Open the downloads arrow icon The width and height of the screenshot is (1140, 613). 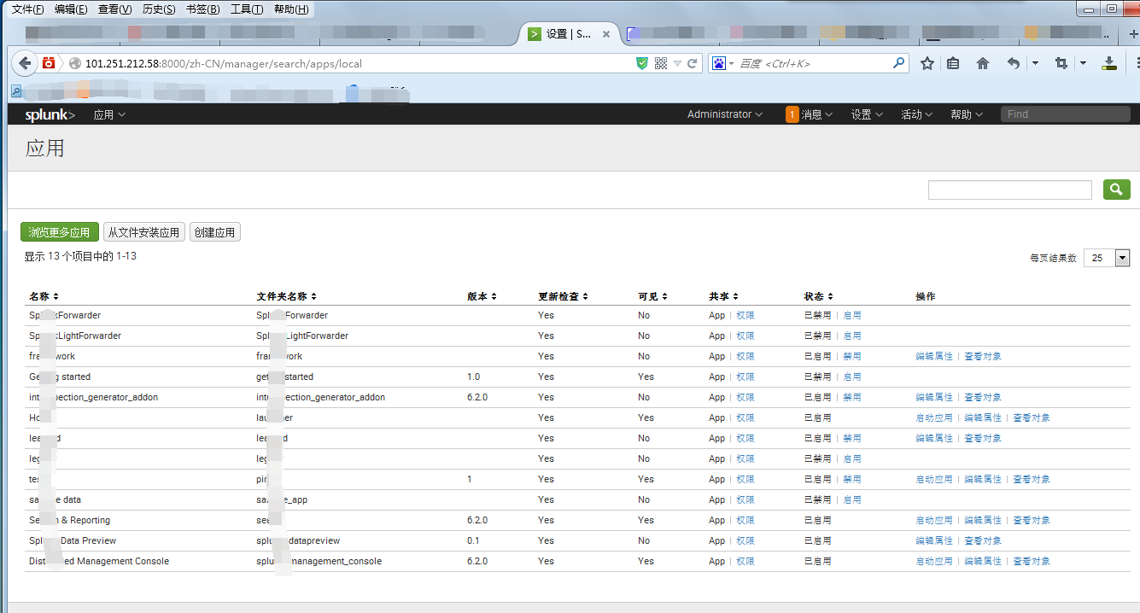(x=1109, y=63)
